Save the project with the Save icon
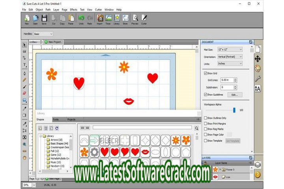284x189 pixels. pyautogui.click(x=44, y=20)
